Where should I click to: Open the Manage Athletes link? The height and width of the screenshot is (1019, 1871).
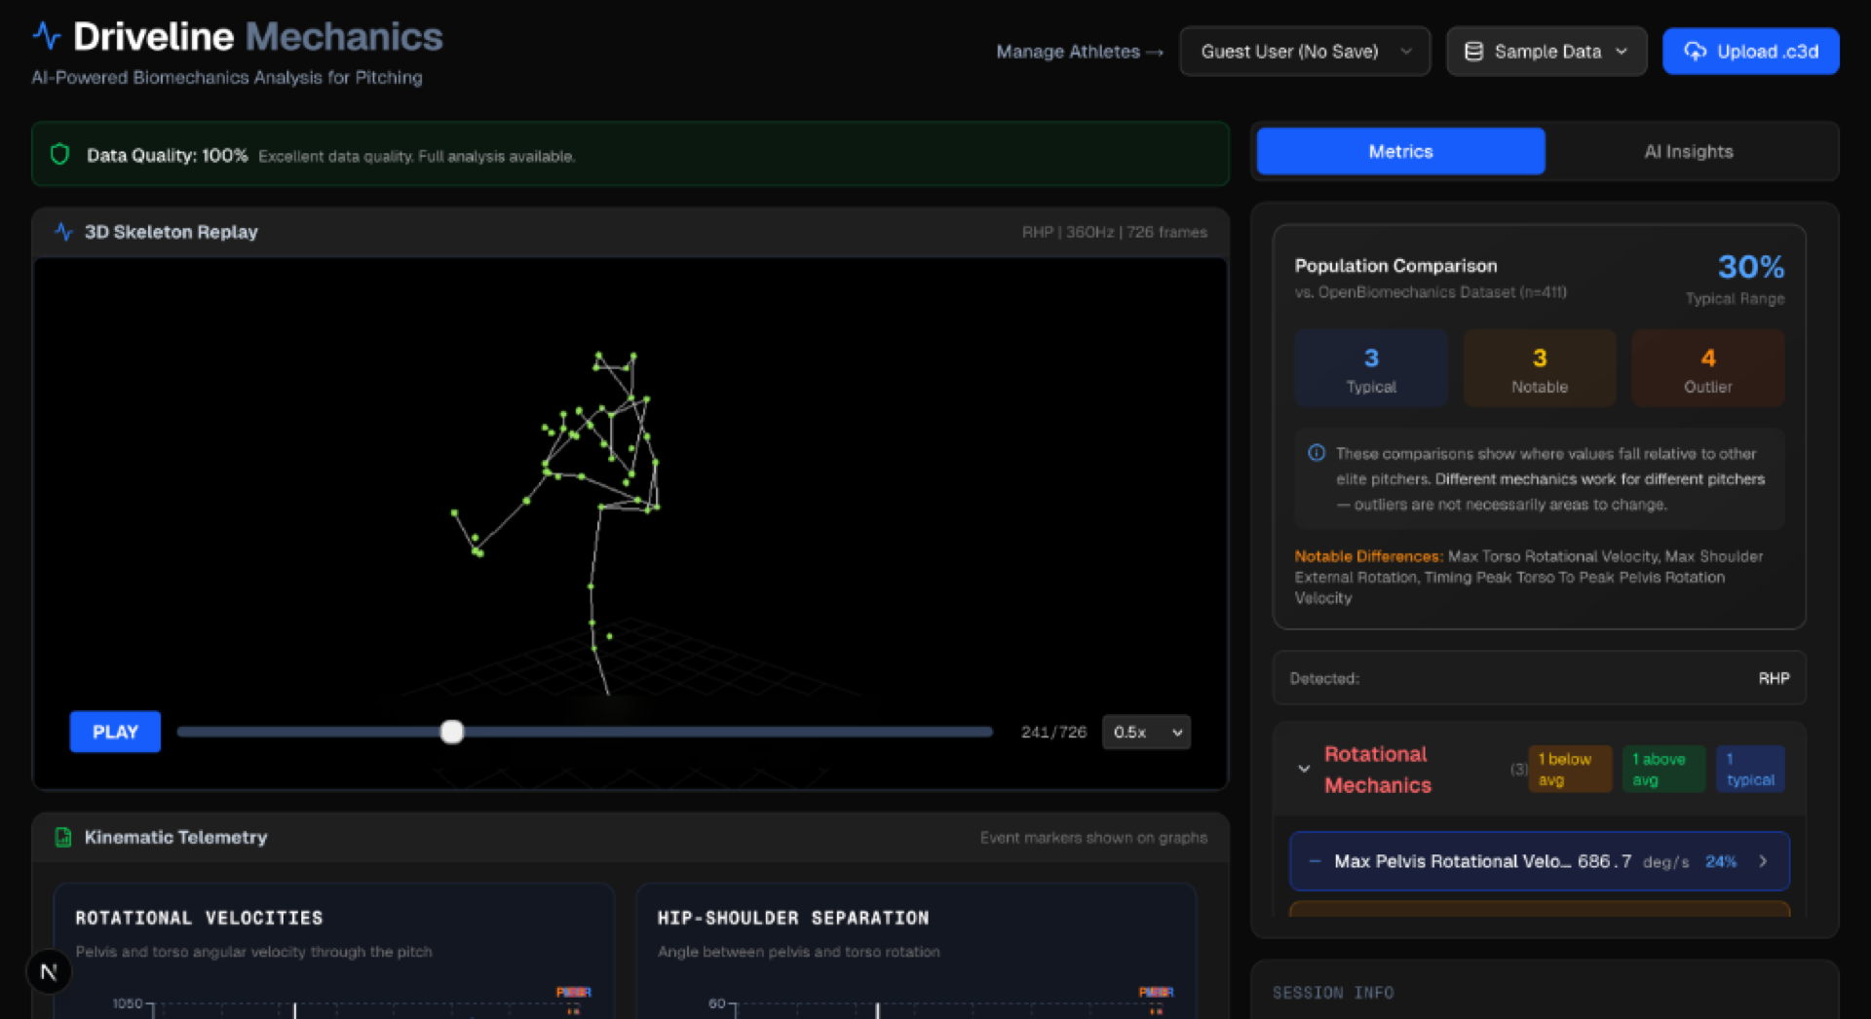point(1079,52)
